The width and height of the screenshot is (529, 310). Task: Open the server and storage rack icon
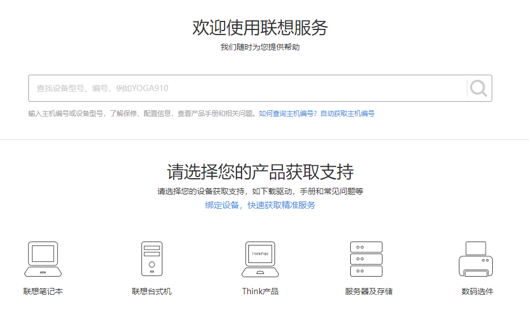click(x=366, y=259)
